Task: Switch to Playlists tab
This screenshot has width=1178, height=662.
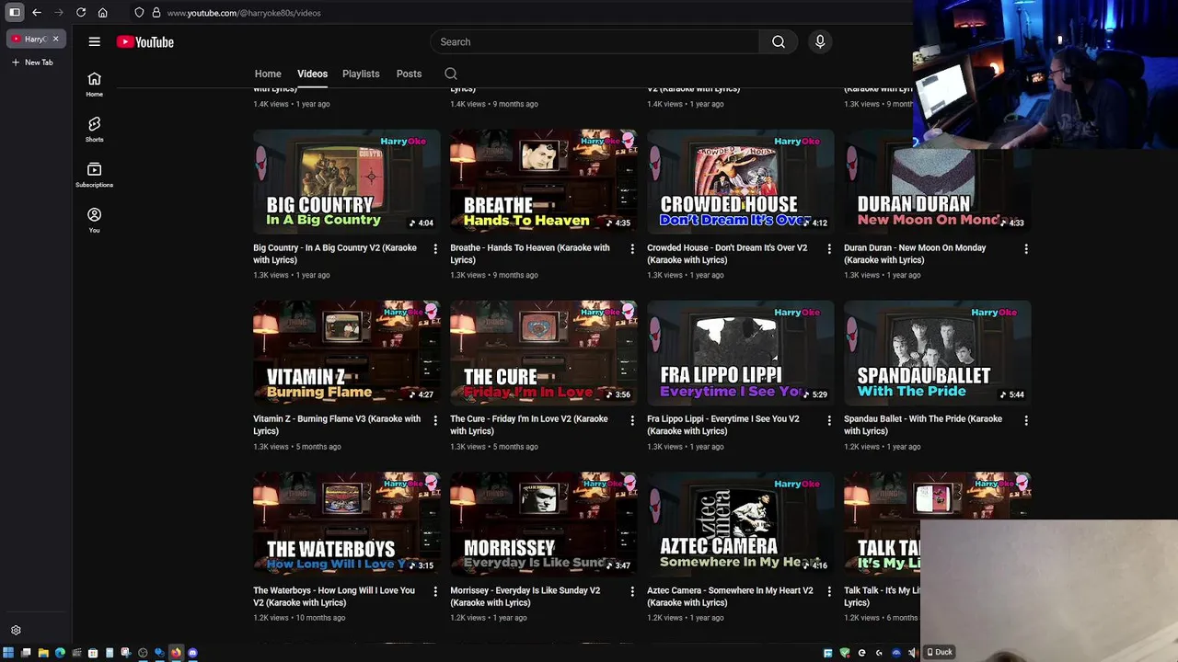Action: [x=361, y=74]
